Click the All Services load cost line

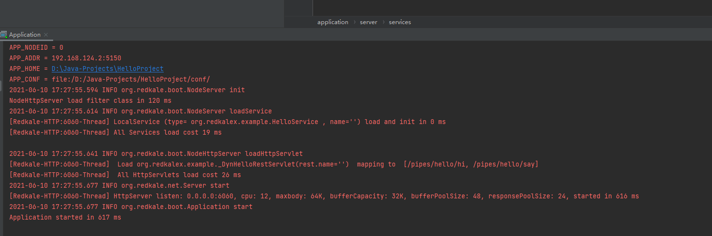pyautogui.click(x=115, y=133)
